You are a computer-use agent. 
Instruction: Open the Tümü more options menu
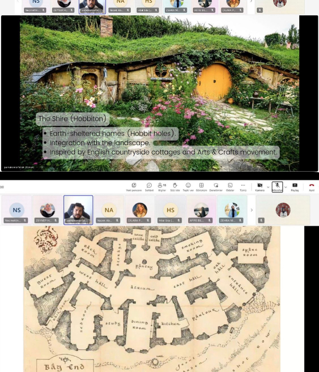[243, 186]
